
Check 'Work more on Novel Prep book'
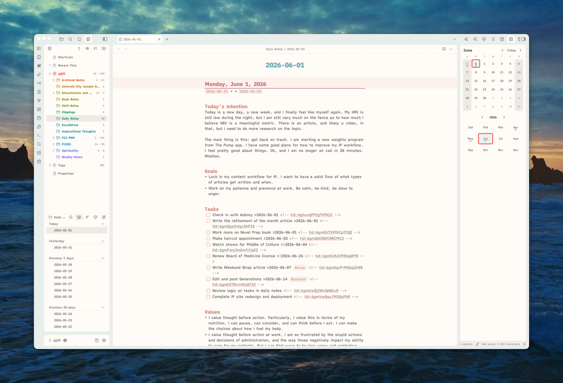pyautogui.click(x=208, y=232)
